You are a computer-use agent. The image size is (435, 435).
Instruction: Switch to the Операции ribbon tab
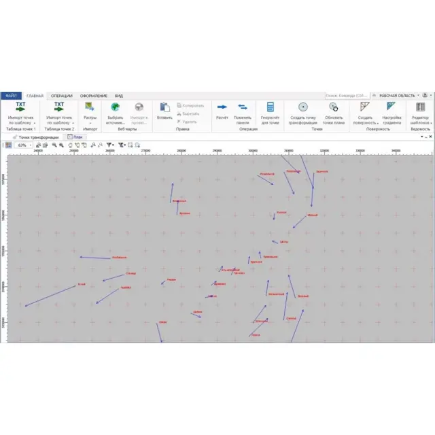pyautogui.click(x=62, y=96)
